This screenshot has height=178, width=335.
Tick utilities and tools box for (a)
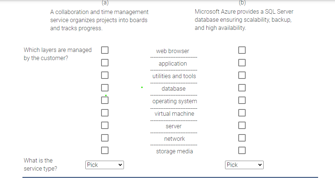pos(105,75)
